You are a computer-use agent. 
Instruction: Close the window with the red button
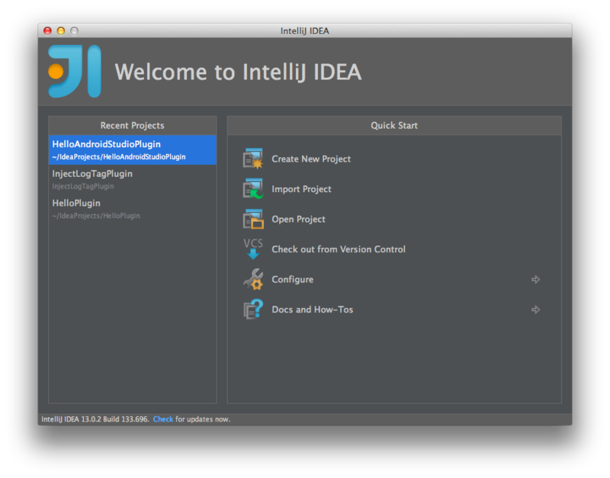(x=47, y=30)
